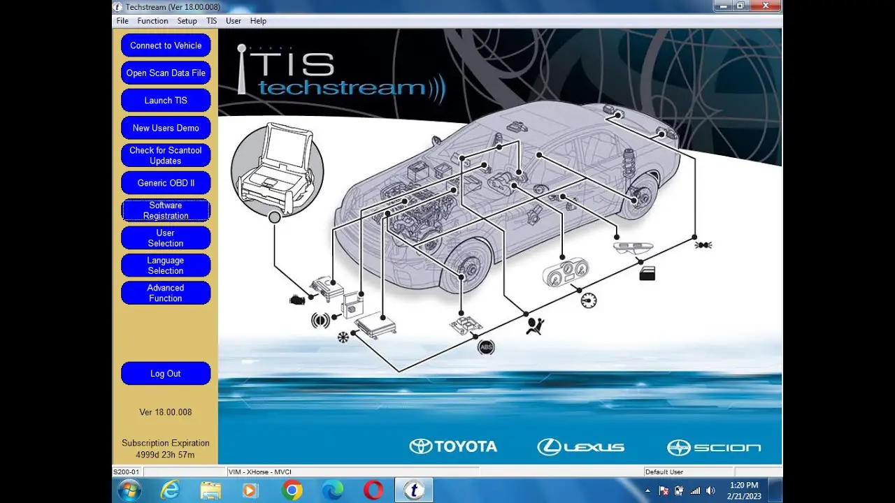Click the snowflake A/C icon in diagram
895x503 pixels.
(343, 337)
